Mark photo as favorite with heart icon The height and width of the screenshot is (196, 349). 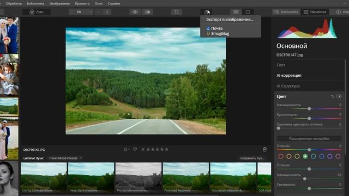[x=135, y=149]
